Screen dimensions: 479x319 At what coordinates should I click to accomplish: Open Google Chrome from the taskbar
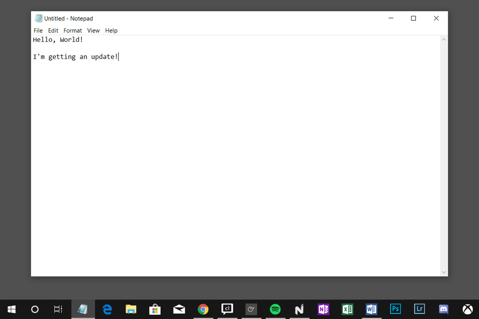click(x=203, y=309)
